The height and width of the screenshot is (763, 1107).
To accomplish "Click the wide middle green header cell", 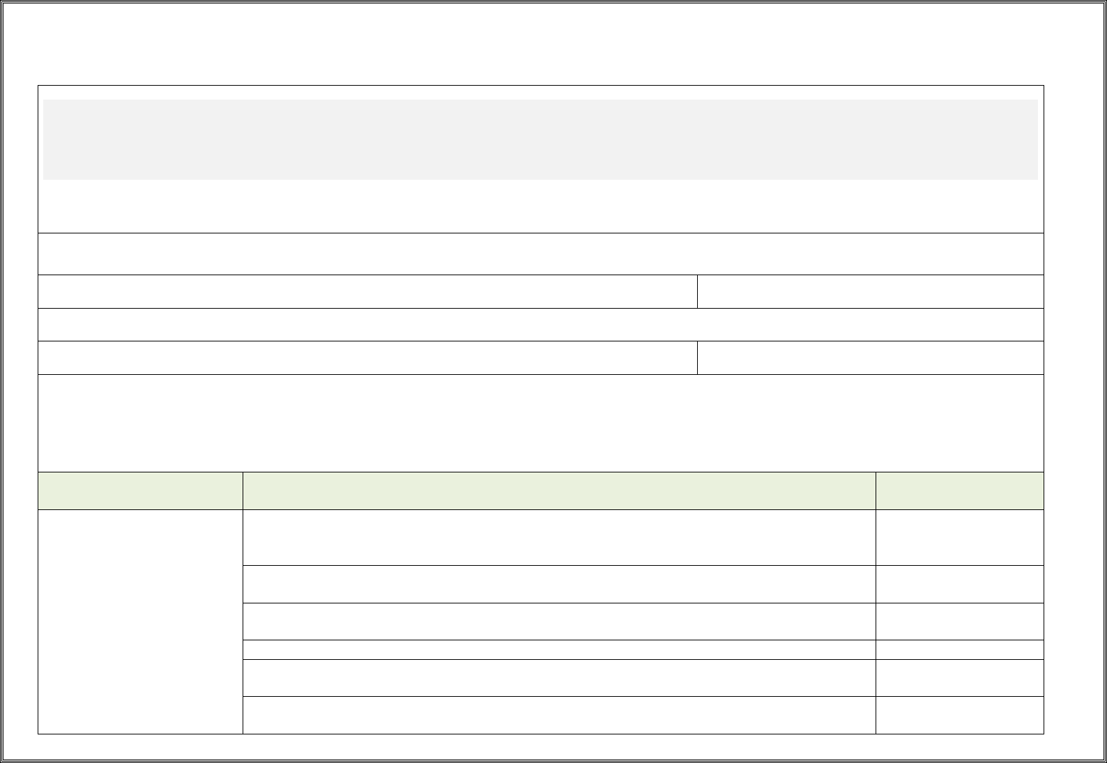I will [x=559, y=491].
